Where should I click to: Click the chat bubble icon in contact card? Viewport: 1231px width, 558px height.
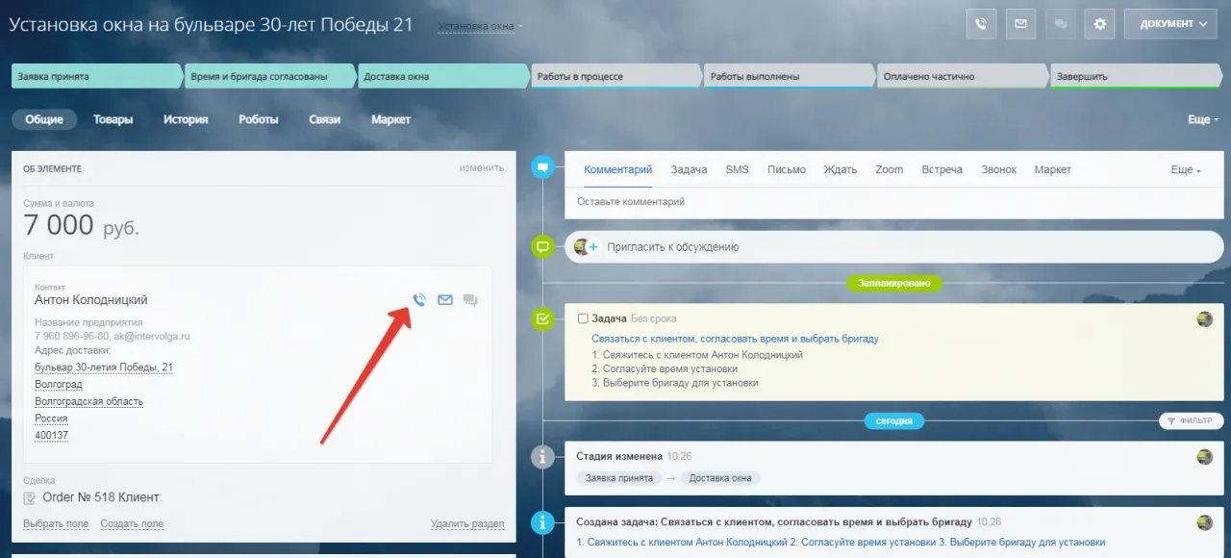(x=470, y=300)
